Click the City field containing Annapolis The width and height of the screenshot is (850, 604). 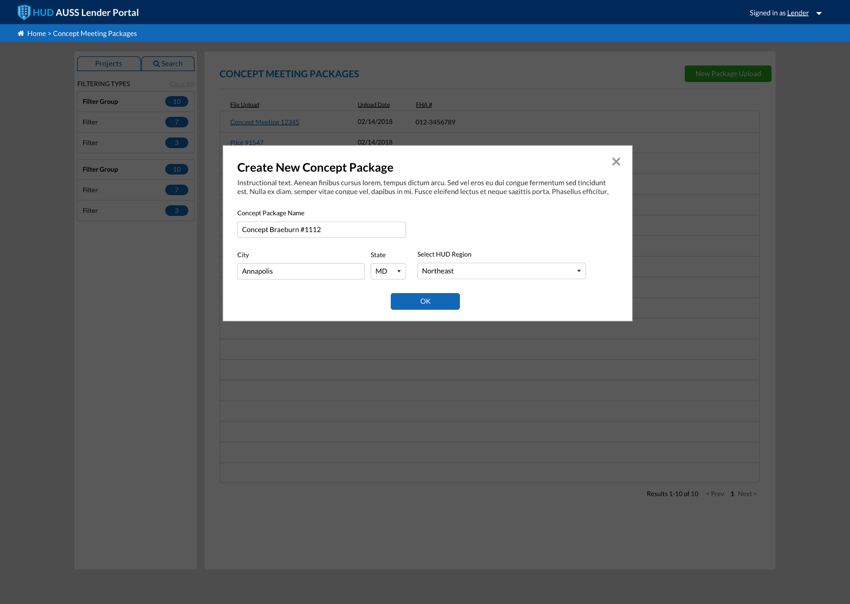click(x=300, y=271)
